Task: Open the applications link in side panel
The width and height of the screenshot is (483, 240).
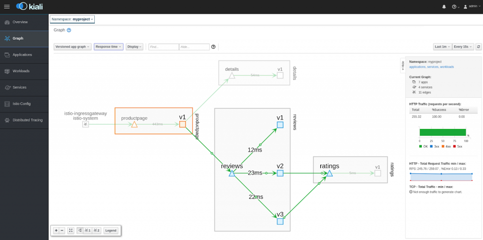Action: pos(417,67)
